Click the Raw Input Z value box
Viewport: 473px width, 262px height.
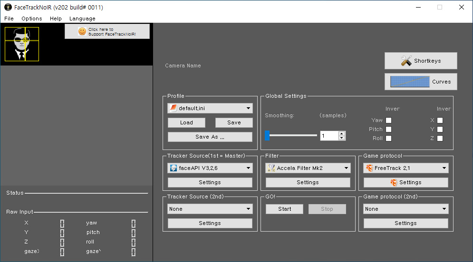[62, 243]
